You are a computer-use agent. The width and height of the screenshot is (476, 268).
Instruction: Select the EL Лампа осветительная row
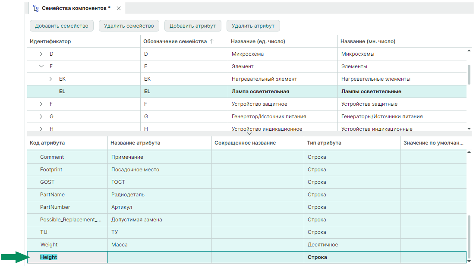[260, 91]
